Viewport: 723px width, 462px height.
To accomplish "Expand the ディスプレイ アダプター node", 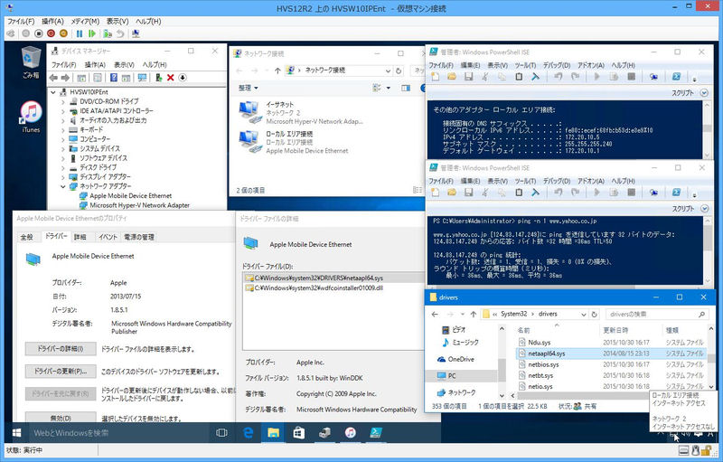I will pyautogui.click(x=63, y=177).
